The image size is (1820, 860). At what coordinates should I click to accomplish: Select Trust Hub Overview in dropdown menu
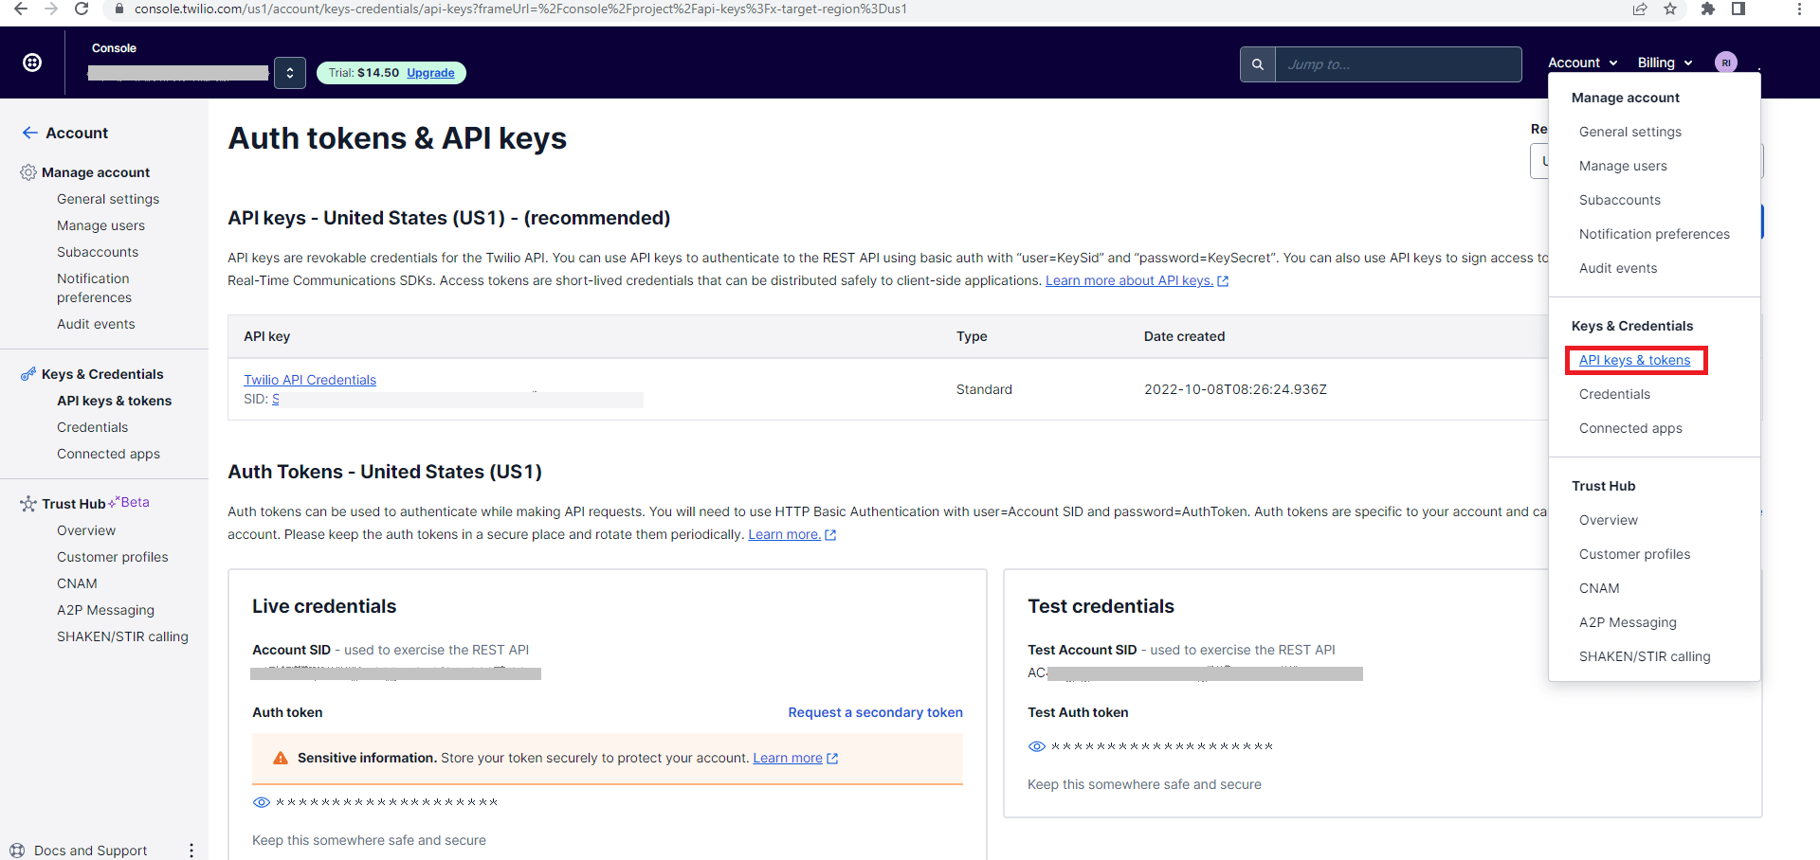[1609, 520]
